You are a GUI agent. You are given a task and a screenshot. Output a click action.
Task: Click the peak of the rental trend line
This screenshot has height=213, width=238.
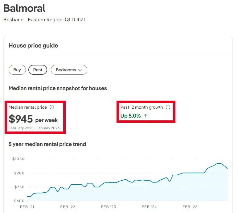219,164
